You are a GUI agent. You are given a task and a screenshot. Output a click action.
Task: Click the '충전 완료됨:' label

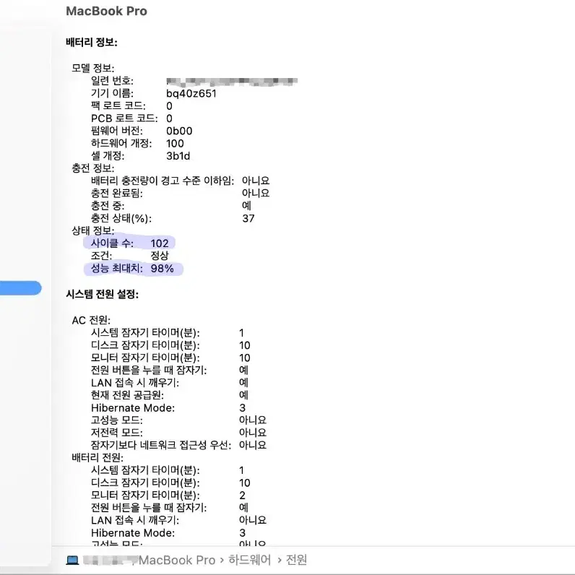click(x=116, y=194)
